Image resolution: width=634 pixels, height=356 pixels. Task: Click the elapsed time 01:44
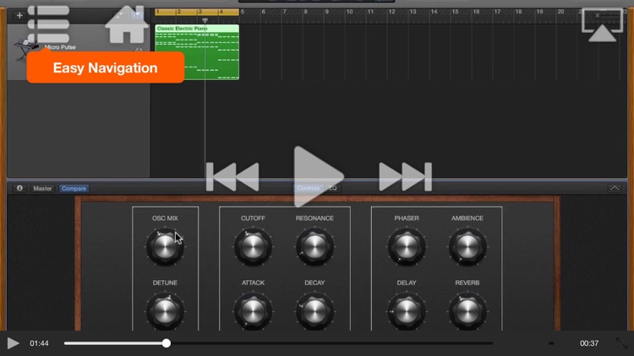[x=39, y=343]
